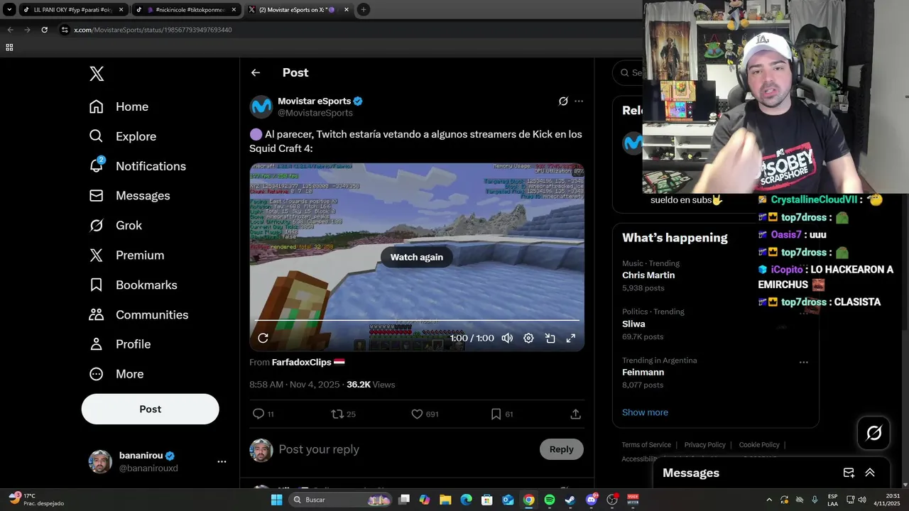The height and width of the screenshot is (511, 909).
Task: Click the browser address bar URL
Action: click(x=153, y=30)
